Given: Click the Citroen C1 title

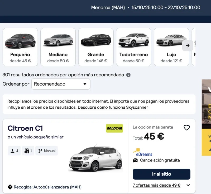Looking at the screenshot, I should [25, 128].
